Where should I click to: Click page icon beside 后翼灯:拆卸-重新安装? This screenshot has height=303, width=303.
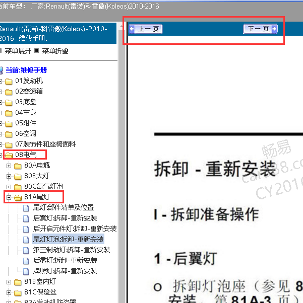coord(26,219)
